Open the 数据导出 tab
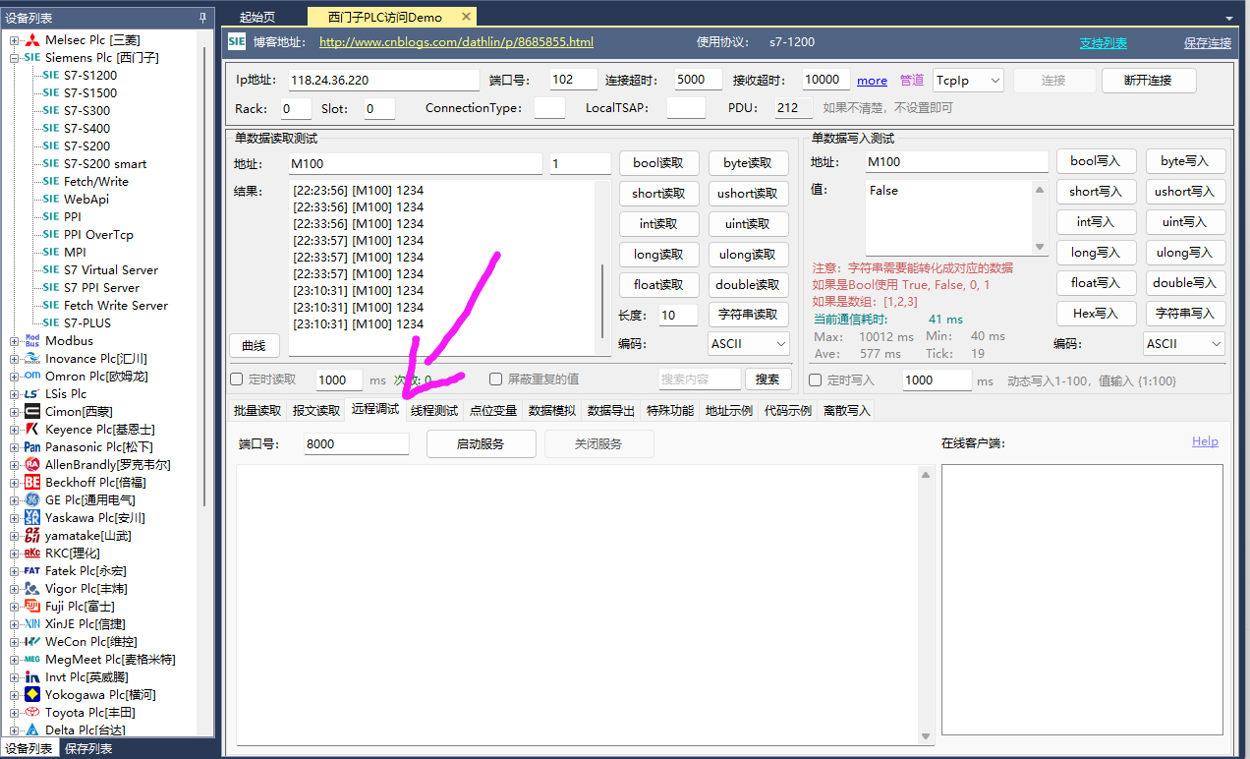Screen dimensions: 1250x759 [x=611, y=411]
